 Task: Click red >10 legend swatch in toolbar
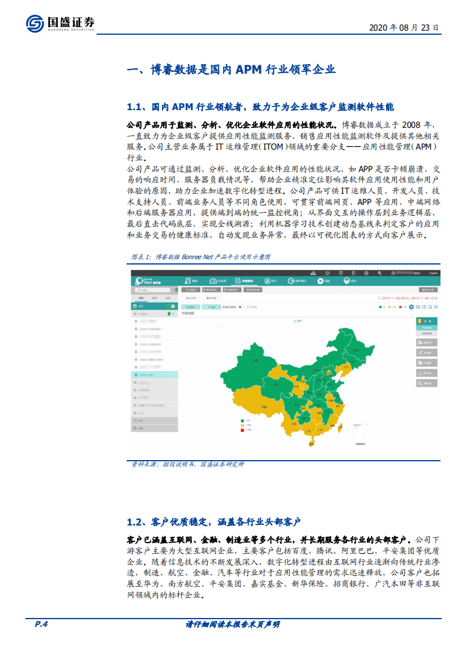pyautogui.click(x=400, y=307)
